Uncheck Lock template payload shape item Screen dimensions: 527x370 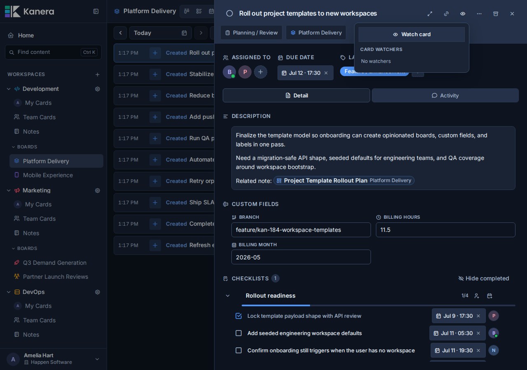click(x=238, y=316)
